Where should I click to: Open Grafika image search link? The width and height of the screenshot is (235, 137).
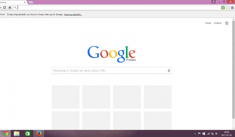(x=218, y=23)
